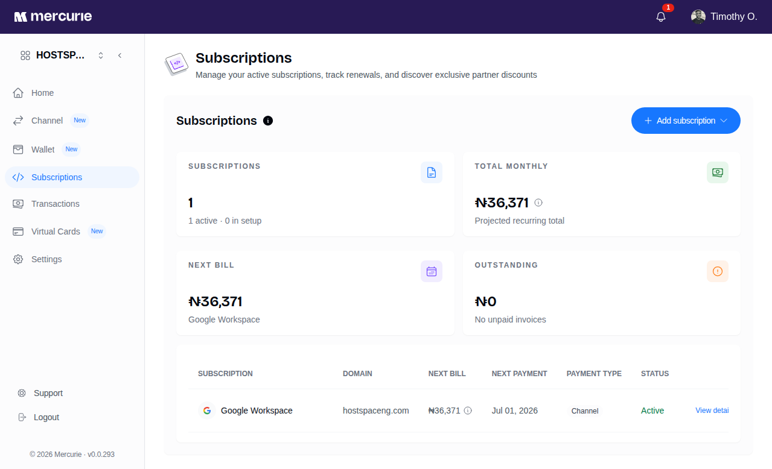Click the info icon beside Subscriptions heading
The image size is (772, 469).
268,121
